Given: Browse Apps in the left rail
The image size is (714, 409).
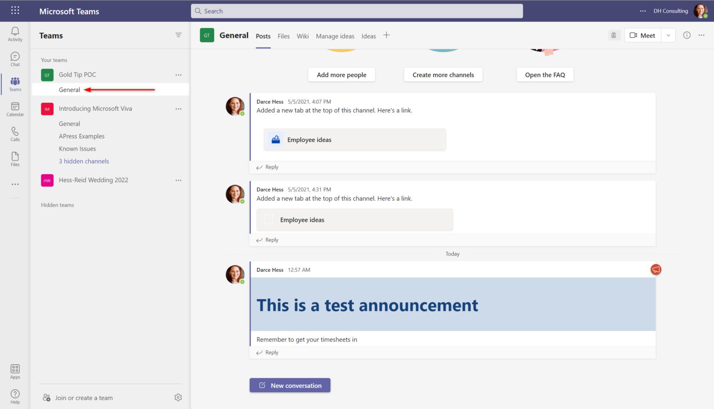Looking at the screenshot, I should pos(14,370).
